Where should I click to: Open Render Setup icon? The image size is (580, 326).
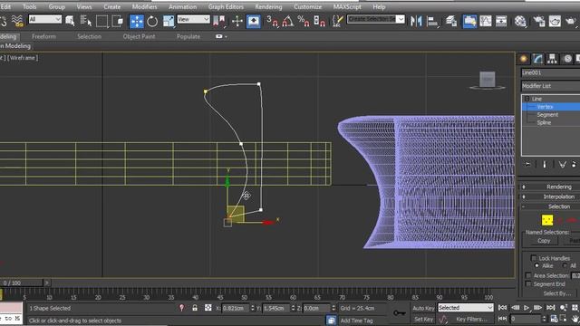[x=539, y=21]
